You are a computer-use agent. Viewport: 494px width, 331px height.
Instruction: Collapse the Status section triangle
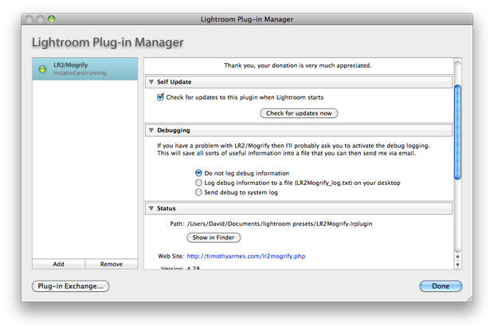tap(151, 208)
